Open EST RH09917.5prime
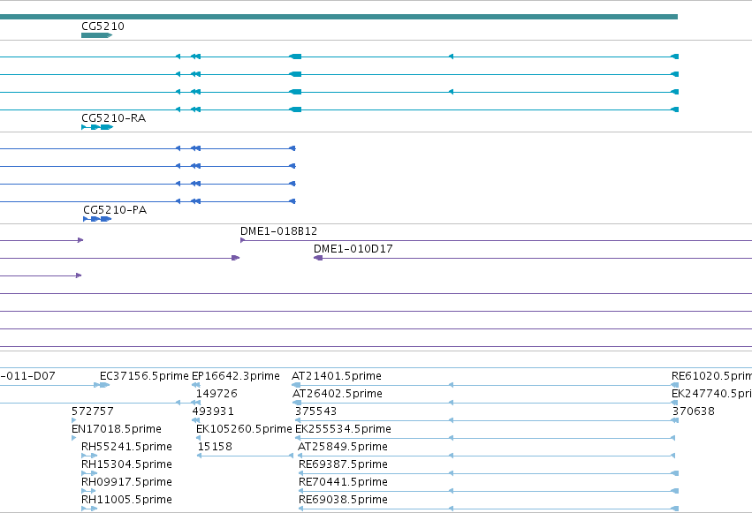 [126, 482]
